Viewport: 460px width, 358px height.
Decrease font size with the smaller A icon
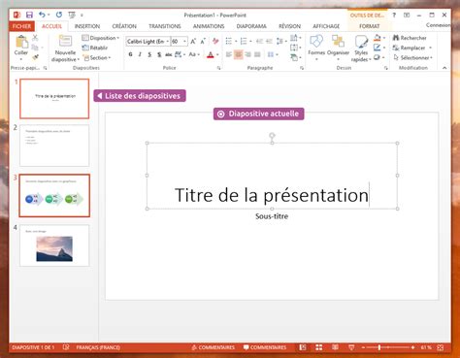(203, 42)
